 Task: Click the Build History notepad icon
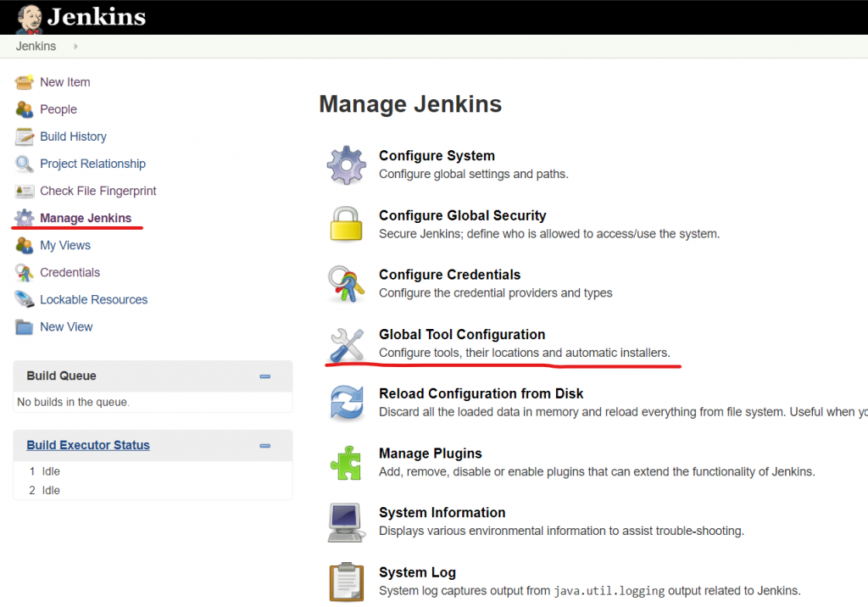[x=25, y=136]
